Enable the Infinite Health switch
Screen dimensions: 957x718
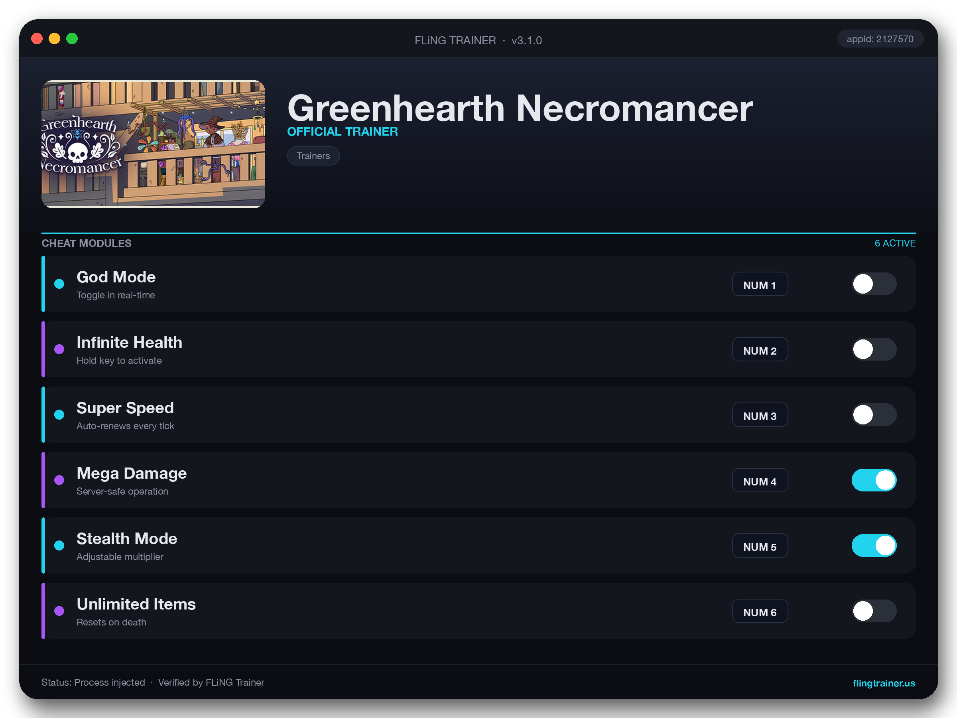click(874, 349)
